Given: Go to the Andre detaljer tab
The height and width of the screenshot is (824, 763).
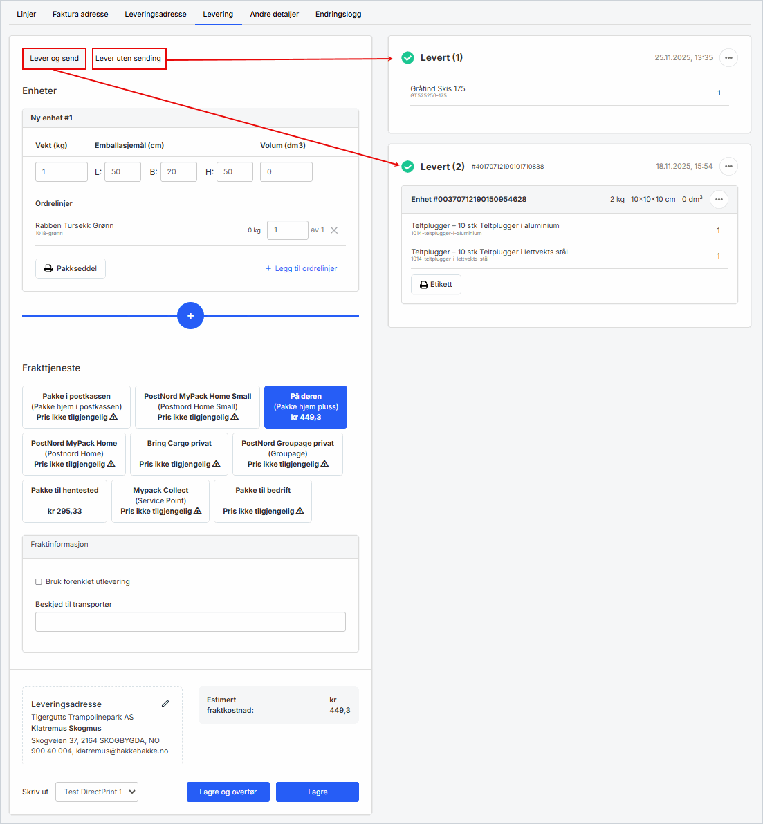Looking at the screenshot, I should (274, 14).
